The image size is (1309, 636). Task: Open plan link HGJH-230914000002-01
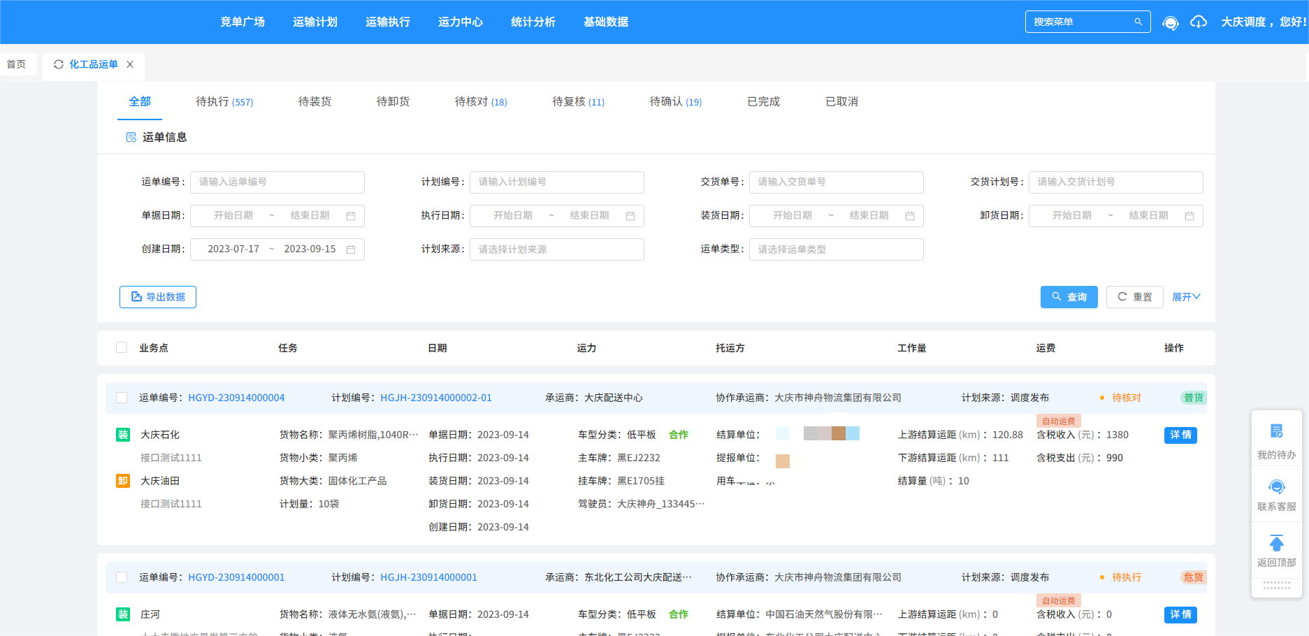[x=436, y=398]
